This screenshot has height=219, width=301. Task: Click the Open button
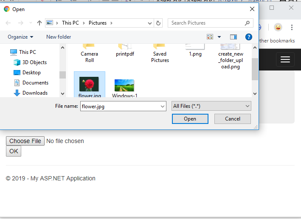[x=190, y=119]
